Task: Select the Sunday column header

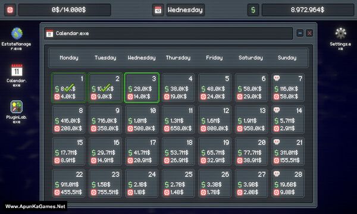Action: (287, 58)
